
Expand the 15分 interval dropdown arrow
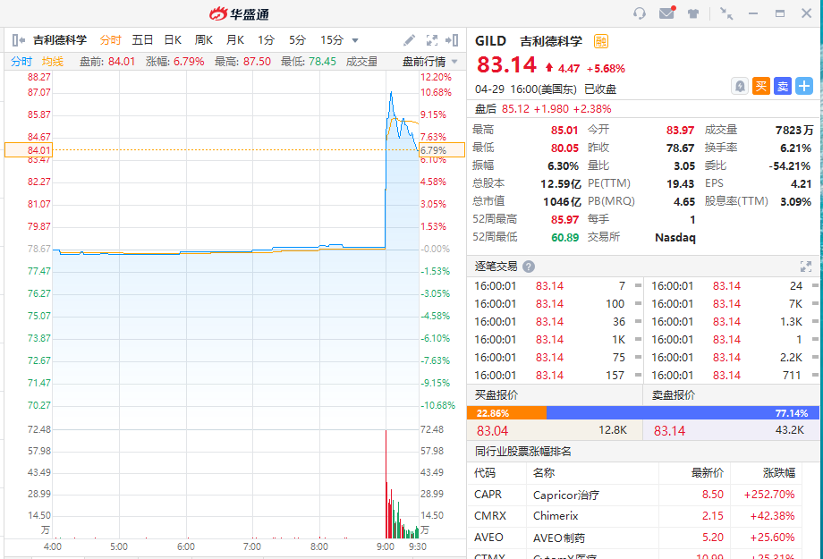point(355,40)
